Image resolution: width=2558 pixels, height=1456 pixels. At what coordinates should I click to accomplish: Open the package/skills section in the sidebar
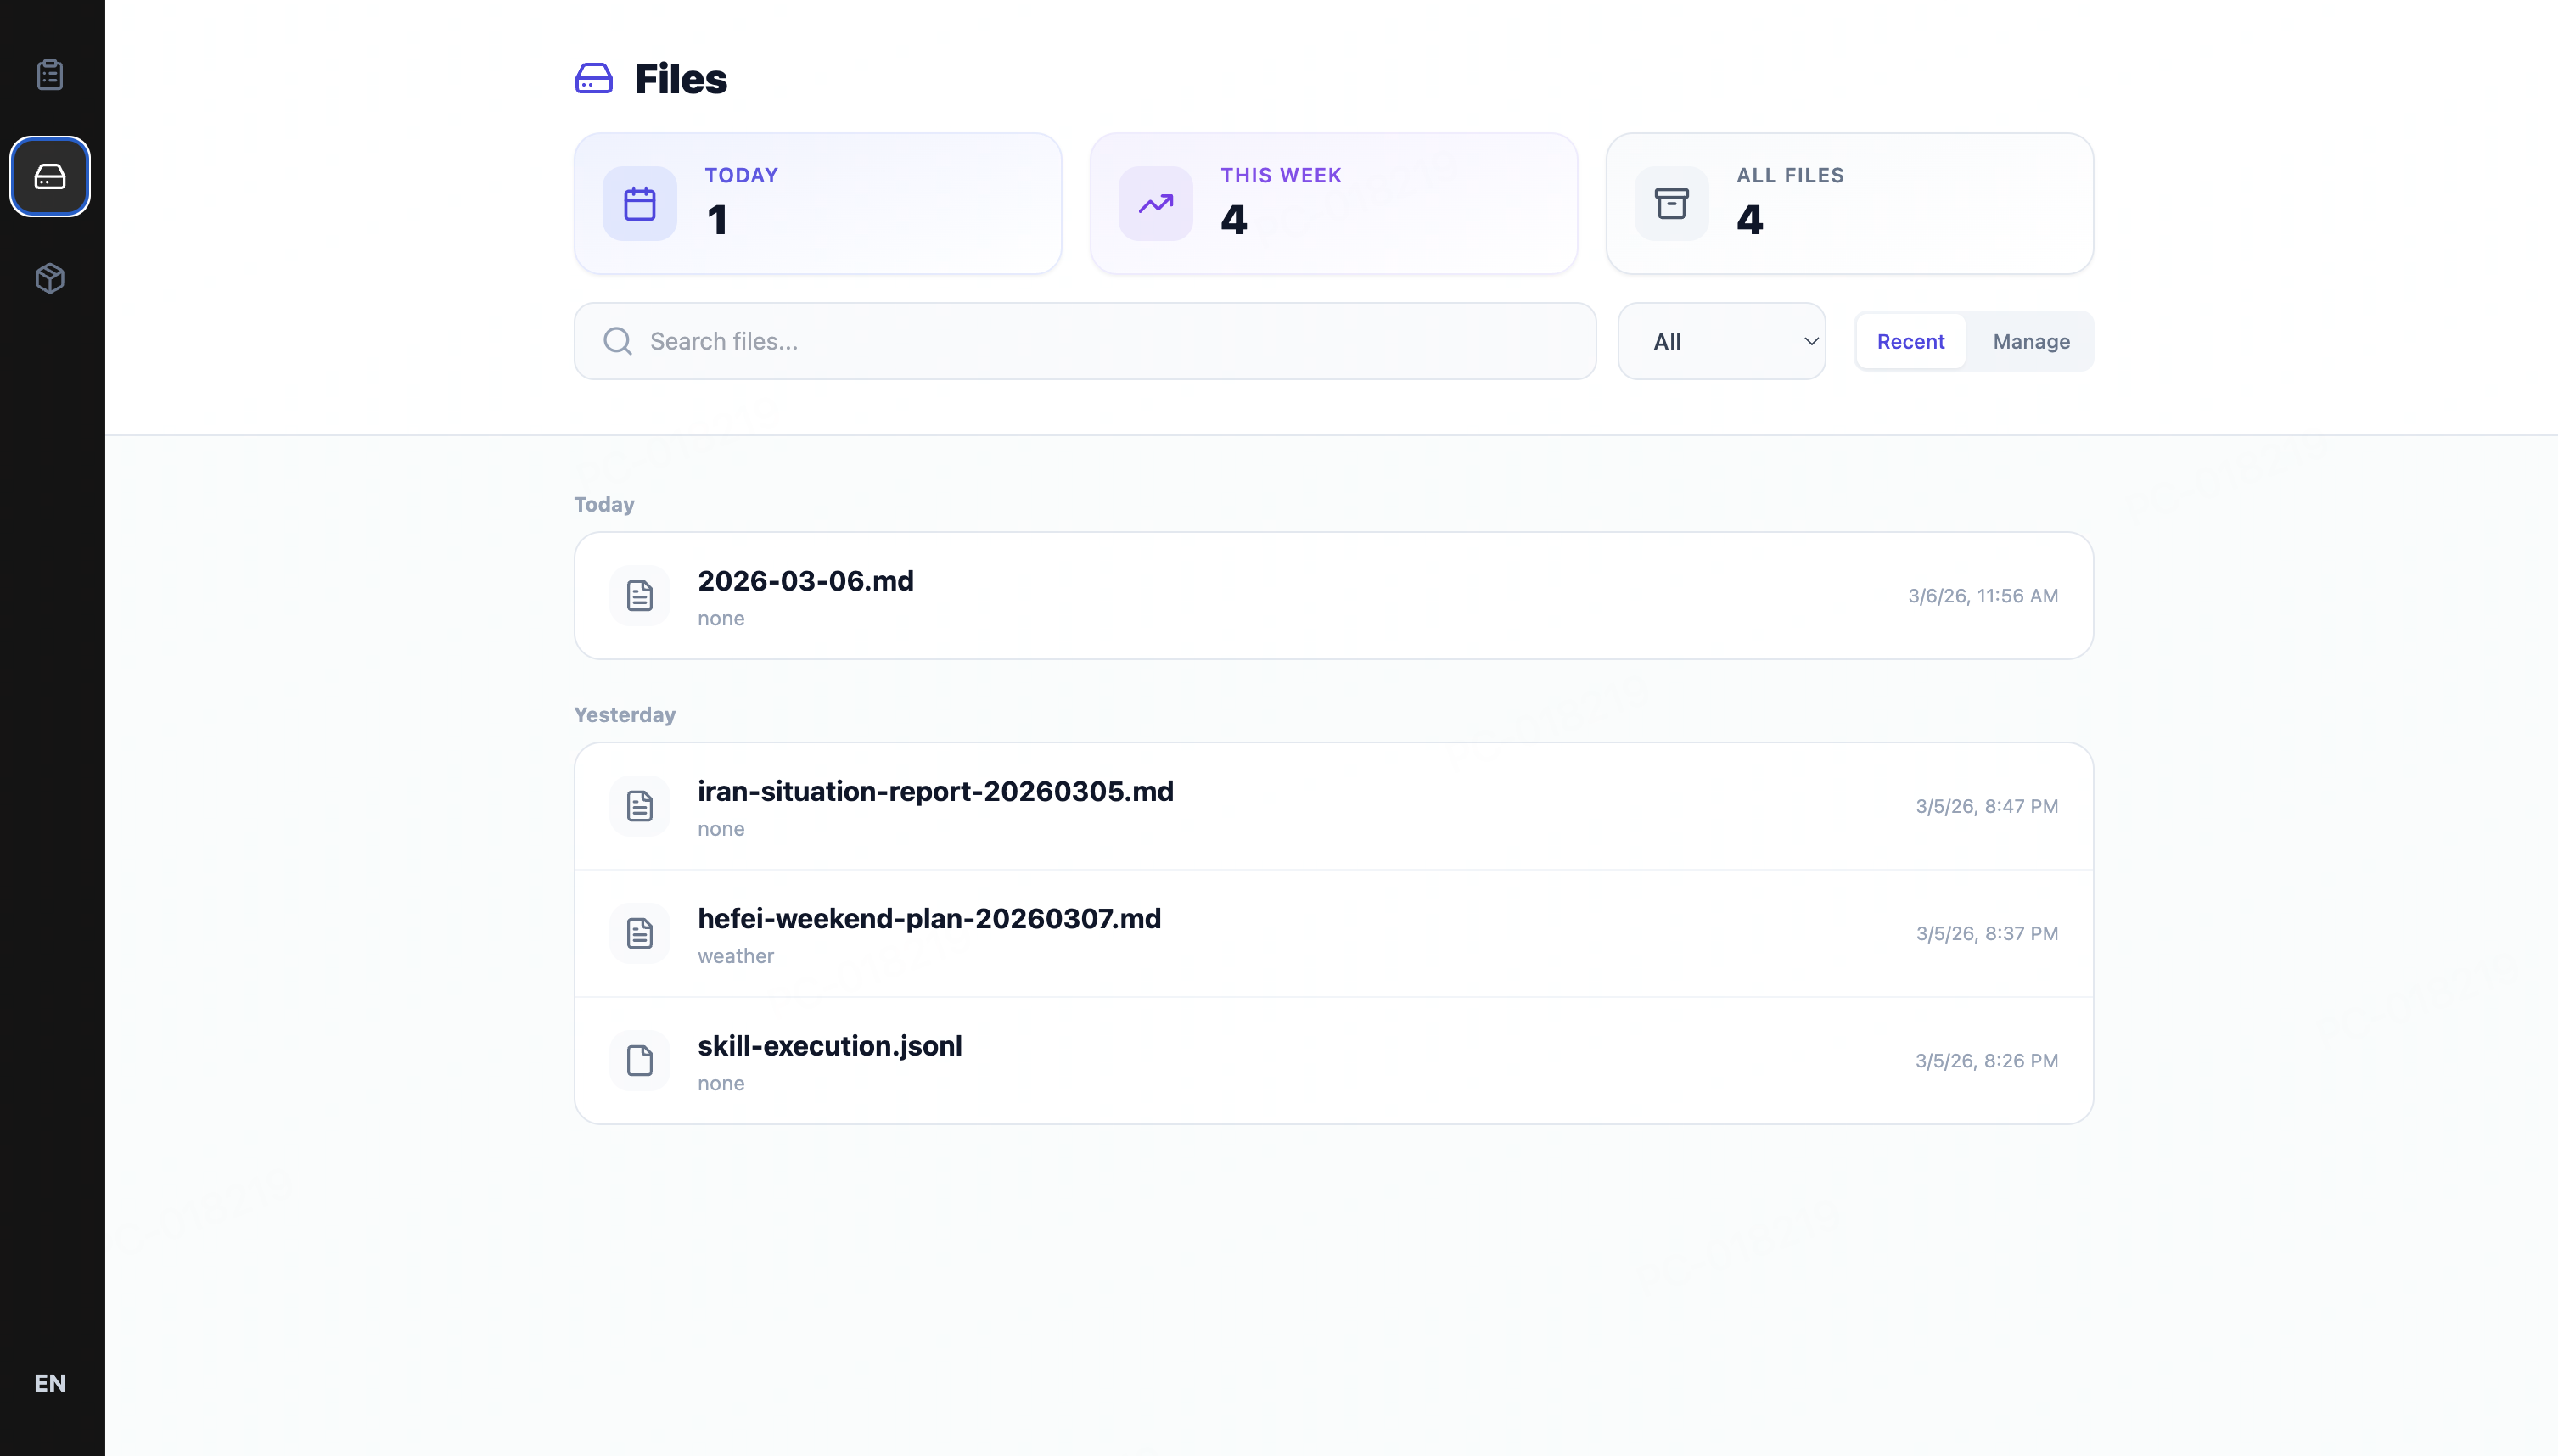point(50,278)
